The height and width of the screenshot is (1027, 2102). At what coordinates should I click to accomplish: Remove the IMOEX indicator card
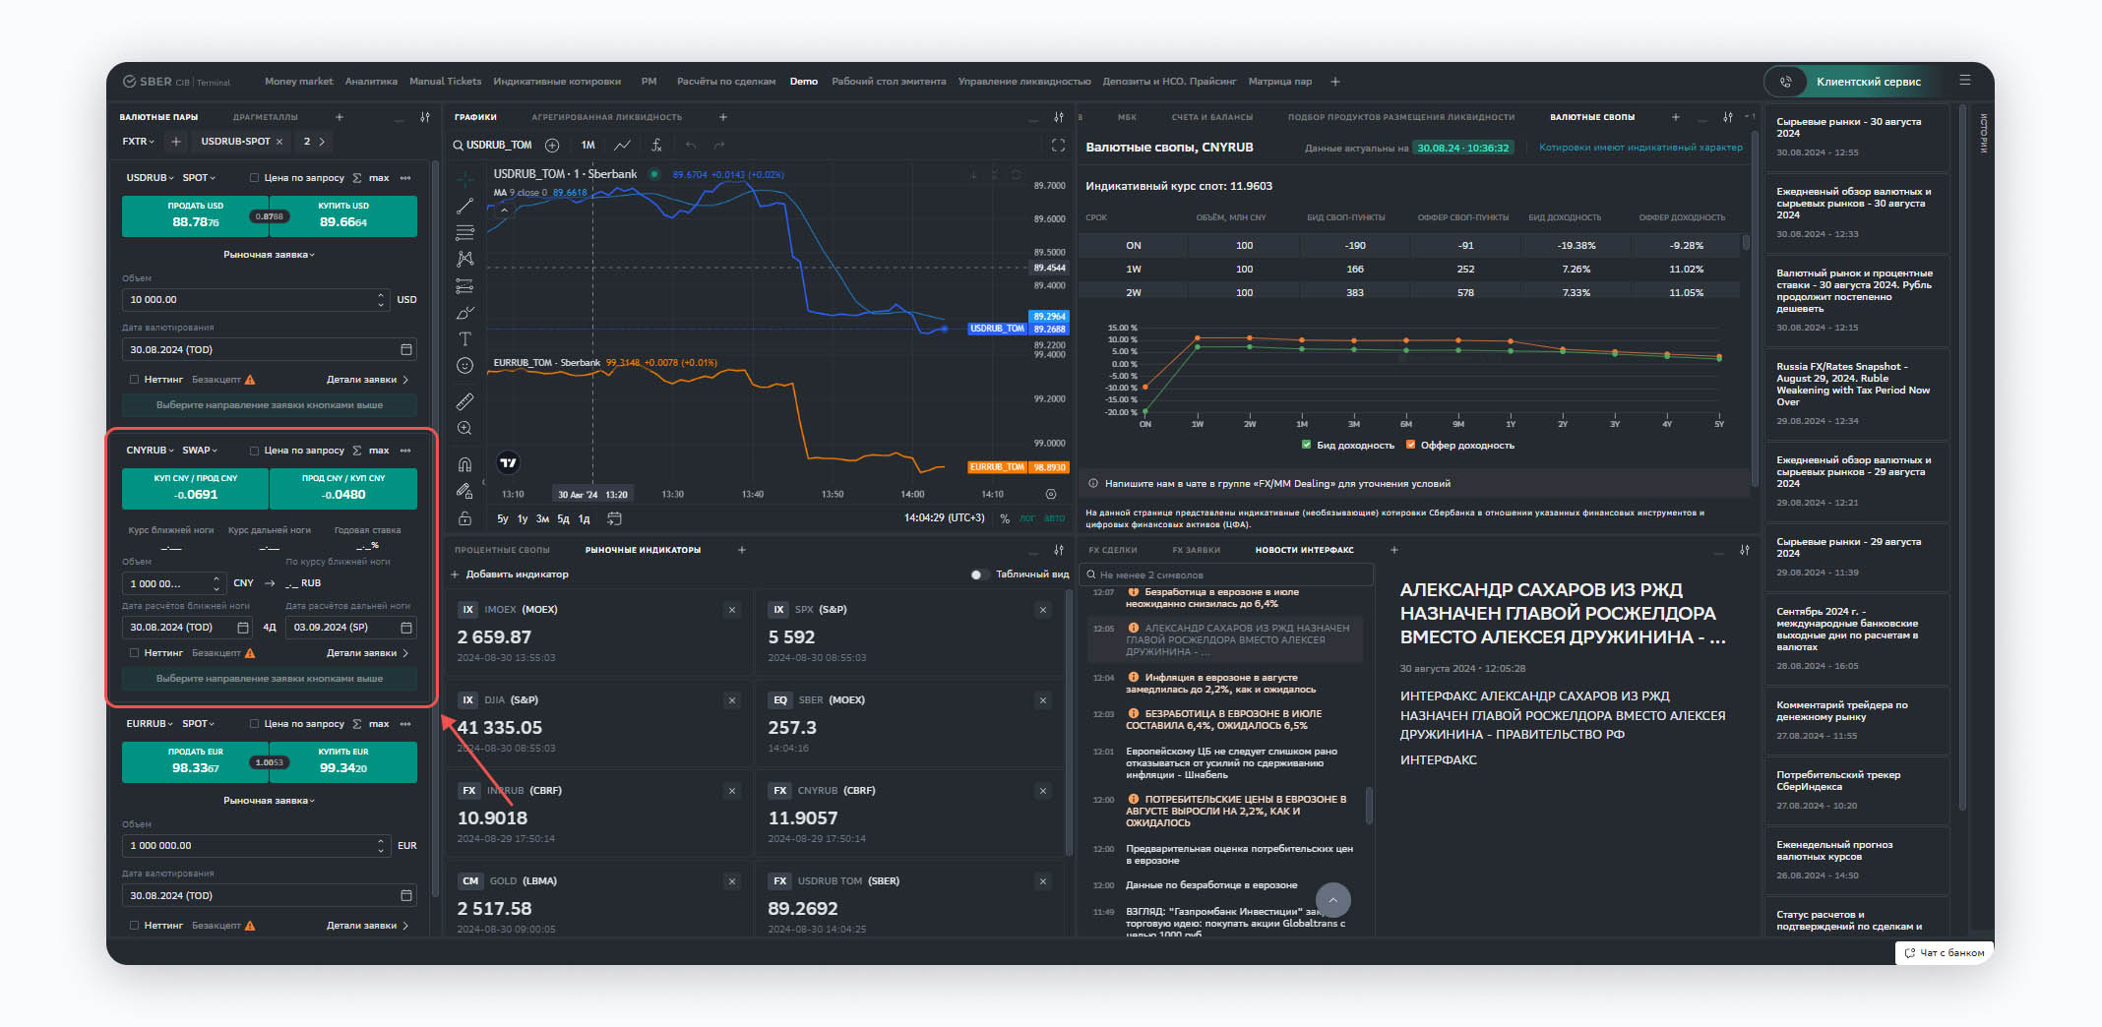(x=732, y=610)
